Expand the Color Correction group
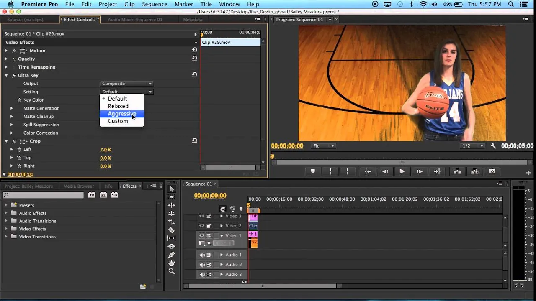536x301 pixels. coord(12,133)
